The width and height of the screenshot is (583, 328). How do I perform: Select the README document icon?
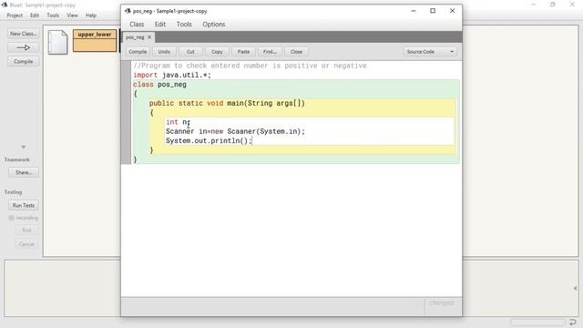tap(57, 43)
